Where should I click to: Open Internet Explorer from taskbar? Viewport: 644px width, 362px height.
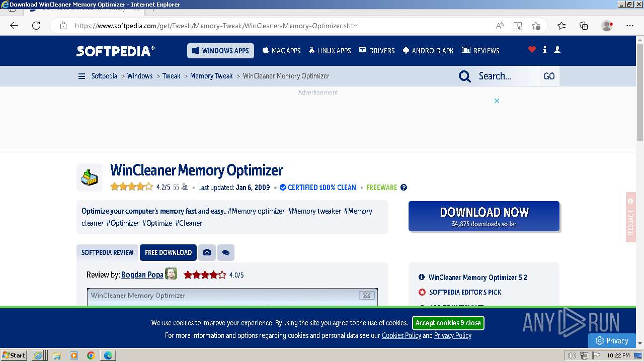[x=38, y=355]
